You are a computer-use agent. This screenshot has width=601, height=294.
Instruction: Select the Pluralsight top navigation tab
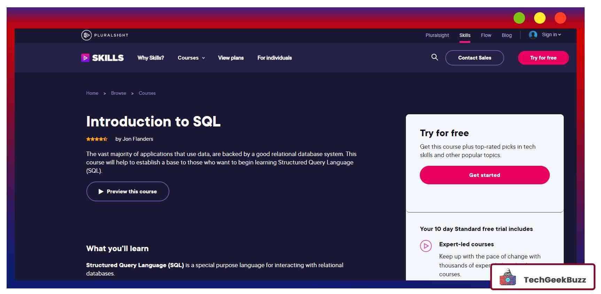pyautogui.click(x=437, y=35)
